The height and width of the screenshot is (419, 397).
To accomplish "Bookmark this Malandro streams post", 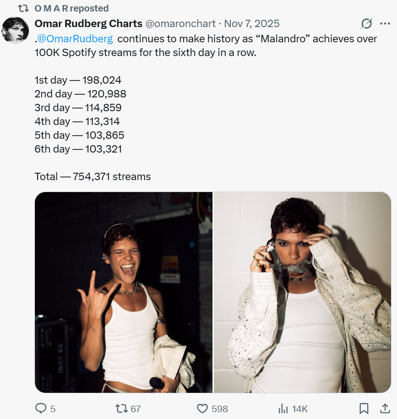I will coord(364,408).
